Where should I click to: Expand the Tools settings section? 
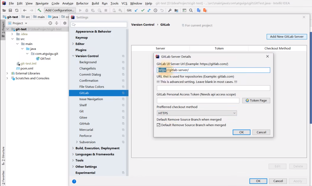(x=73, y=160)
